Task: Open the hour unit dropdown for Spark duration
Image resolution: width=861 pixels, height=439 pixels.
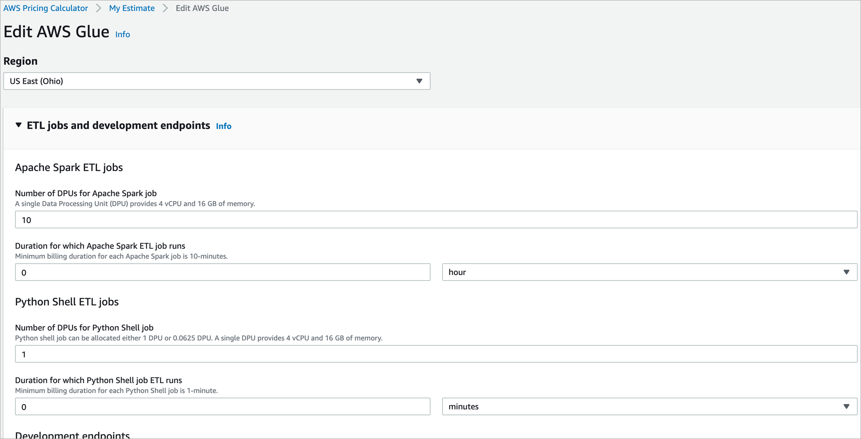Action: tap(649, 272)
